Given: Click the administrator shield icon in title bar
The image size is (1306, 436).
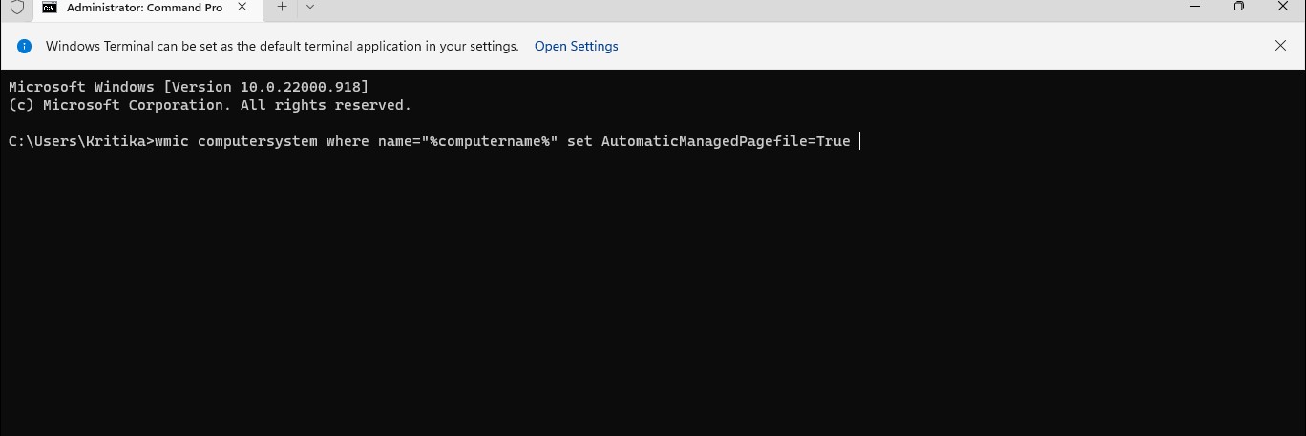Looking at the screenshot, I should (x=16, y=8).
